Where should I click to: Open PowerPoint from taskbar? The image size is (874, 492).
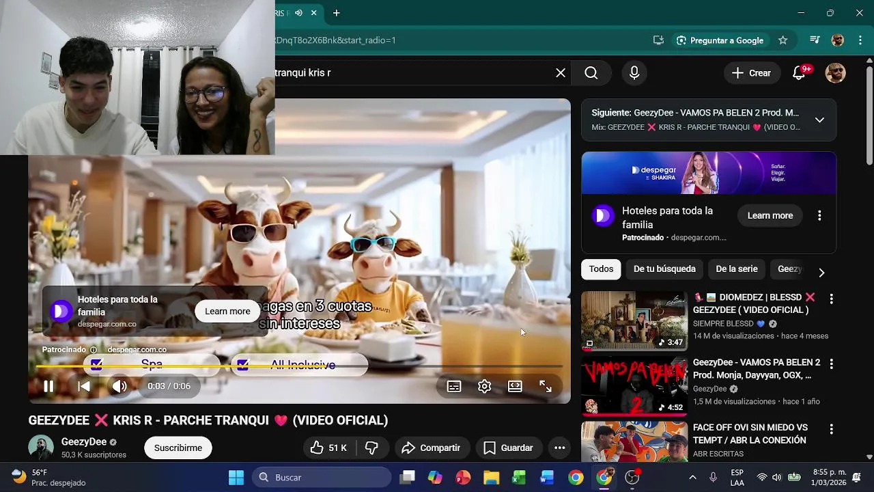click(463, 477)
